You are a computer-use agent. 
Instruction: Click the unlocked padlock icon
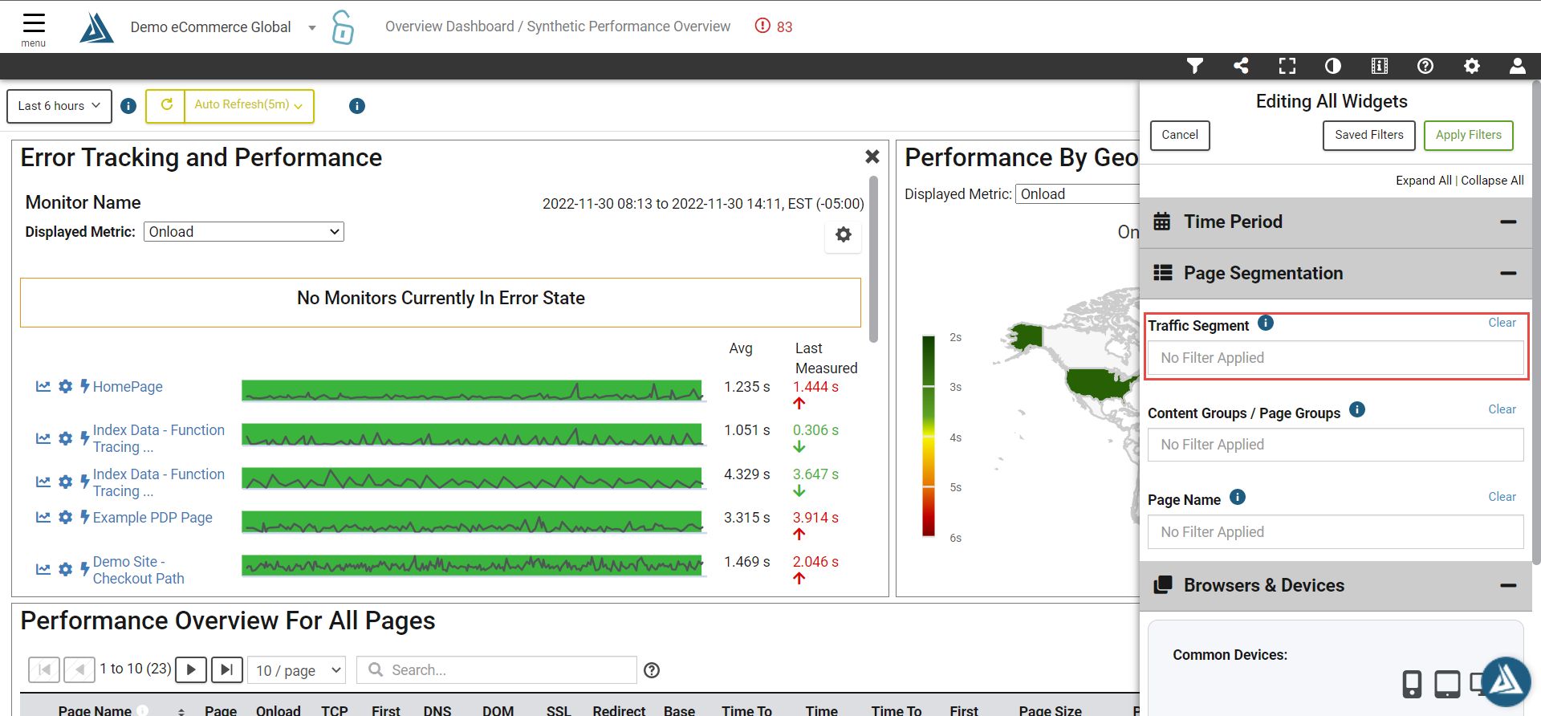point(343,27)
